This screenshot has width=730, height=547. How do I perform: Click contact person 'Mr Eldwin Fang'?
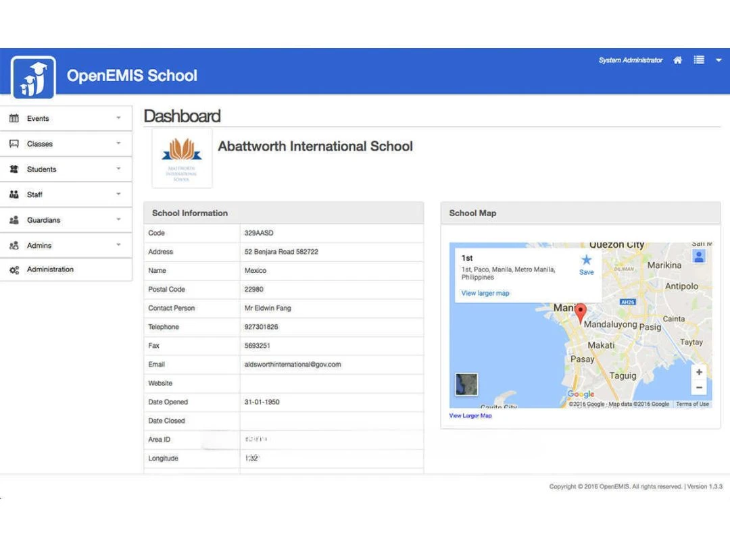click(268, 309)
